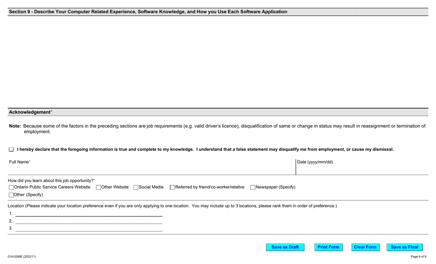The width and height of the screenshot is (436, 264).
Task: Select the Other Website checkbox
Action: coord(97,187)
